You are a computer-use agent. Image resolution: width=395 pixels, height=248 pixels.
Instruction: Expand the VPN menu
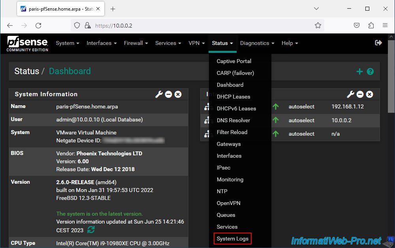click(x=196, y=43)
